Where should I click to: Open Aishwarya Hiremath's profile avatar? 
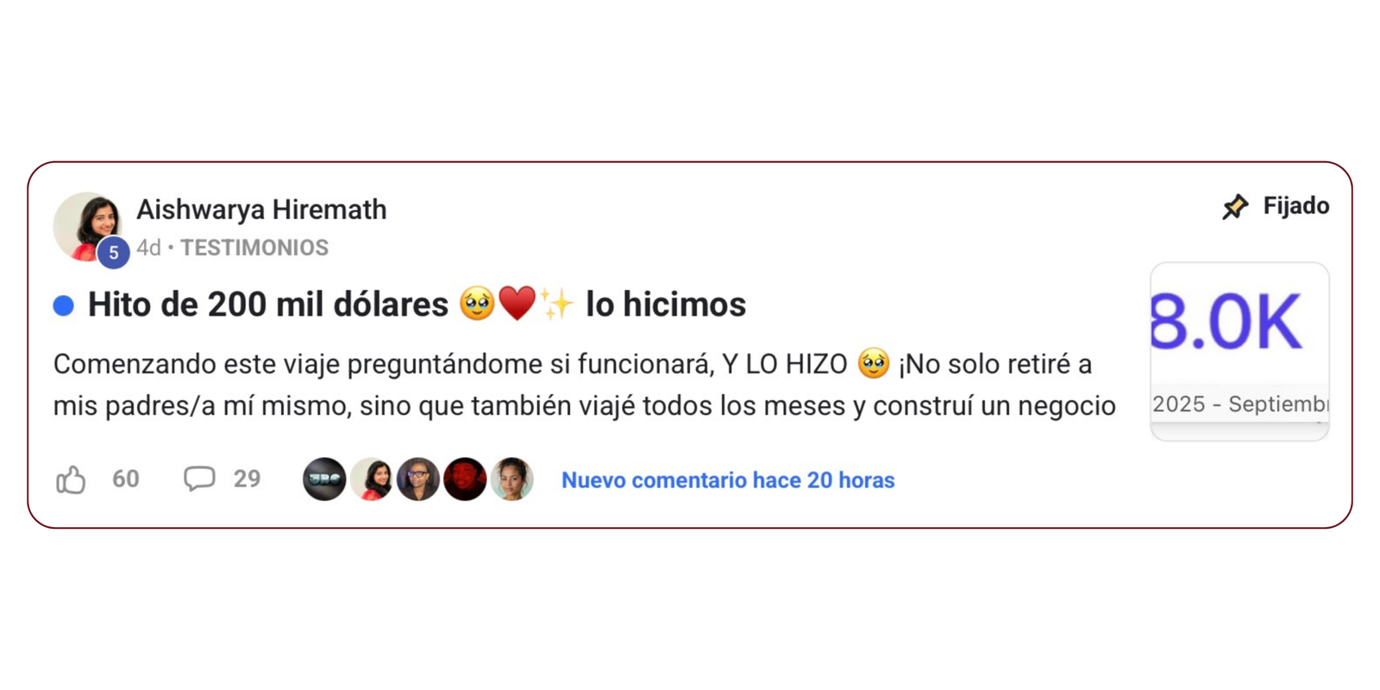pyautogui.click(x=88, y=226)
